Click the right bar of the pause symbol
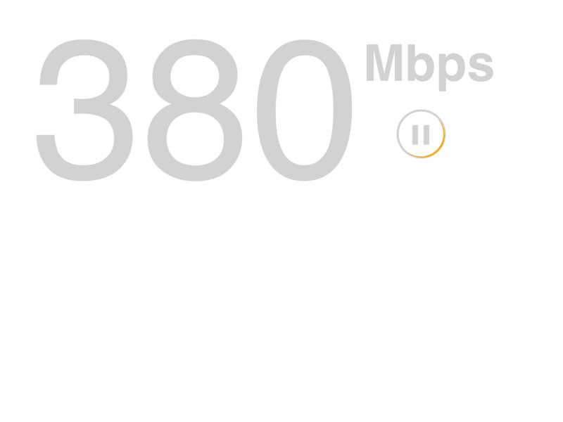This screenshot has height=422, width=563. point(426,135)
